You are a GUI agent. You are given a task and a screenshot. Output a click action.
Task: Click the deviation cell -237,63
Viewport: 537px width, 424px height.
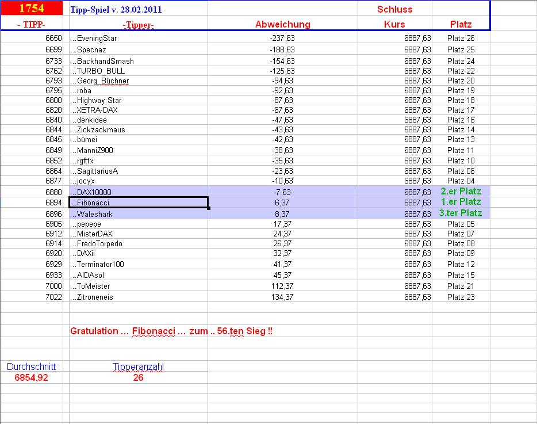(x=282, y=38)
